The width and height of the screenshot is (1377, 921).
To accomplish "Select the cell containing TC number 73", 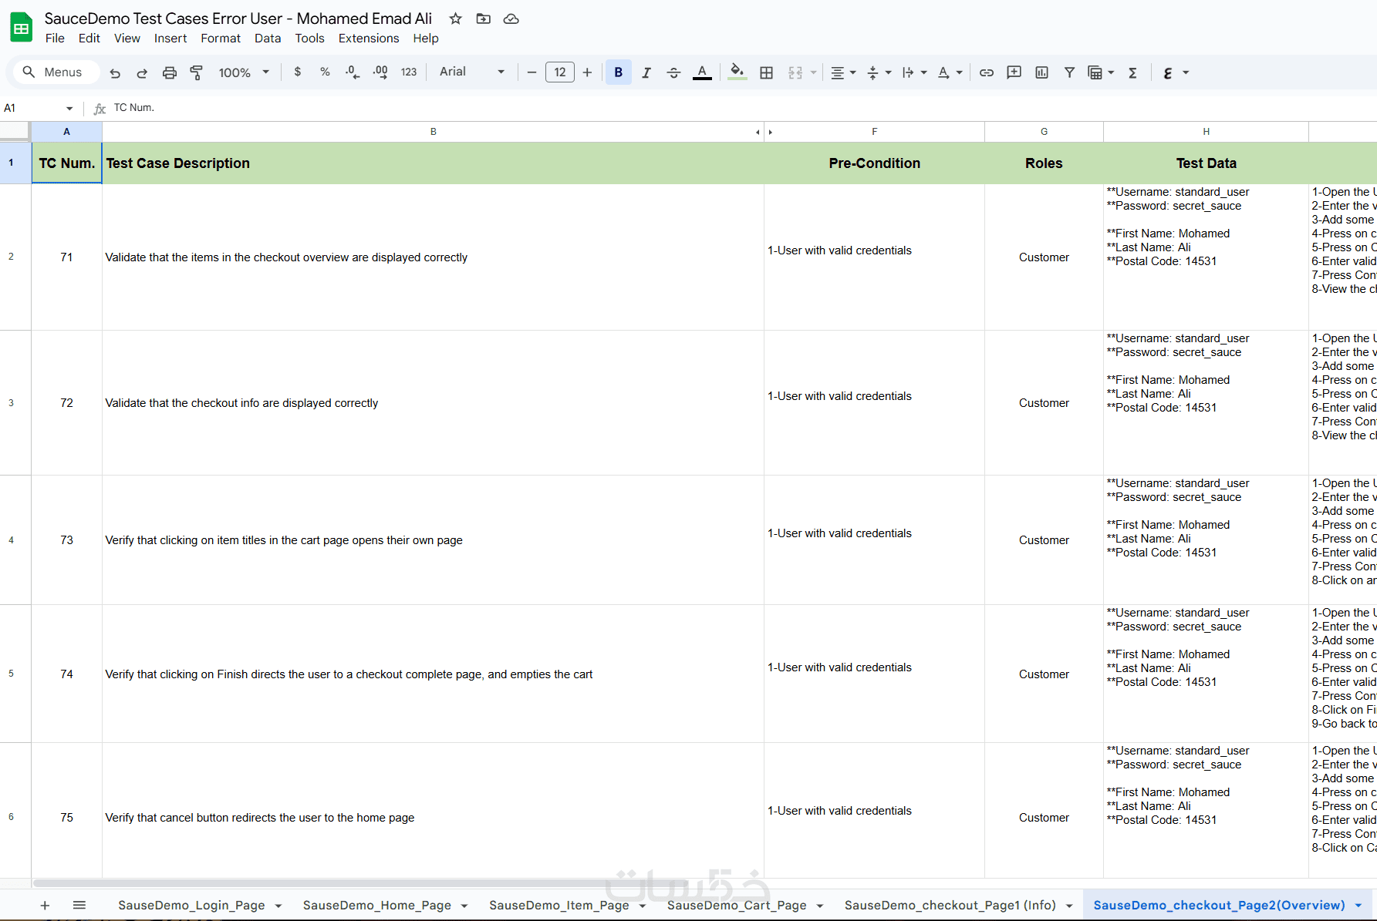I will pyautogui.click(x=66, y=540).
